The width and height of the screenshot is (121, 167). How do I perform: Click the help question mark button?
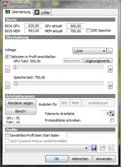click(101, 3)
